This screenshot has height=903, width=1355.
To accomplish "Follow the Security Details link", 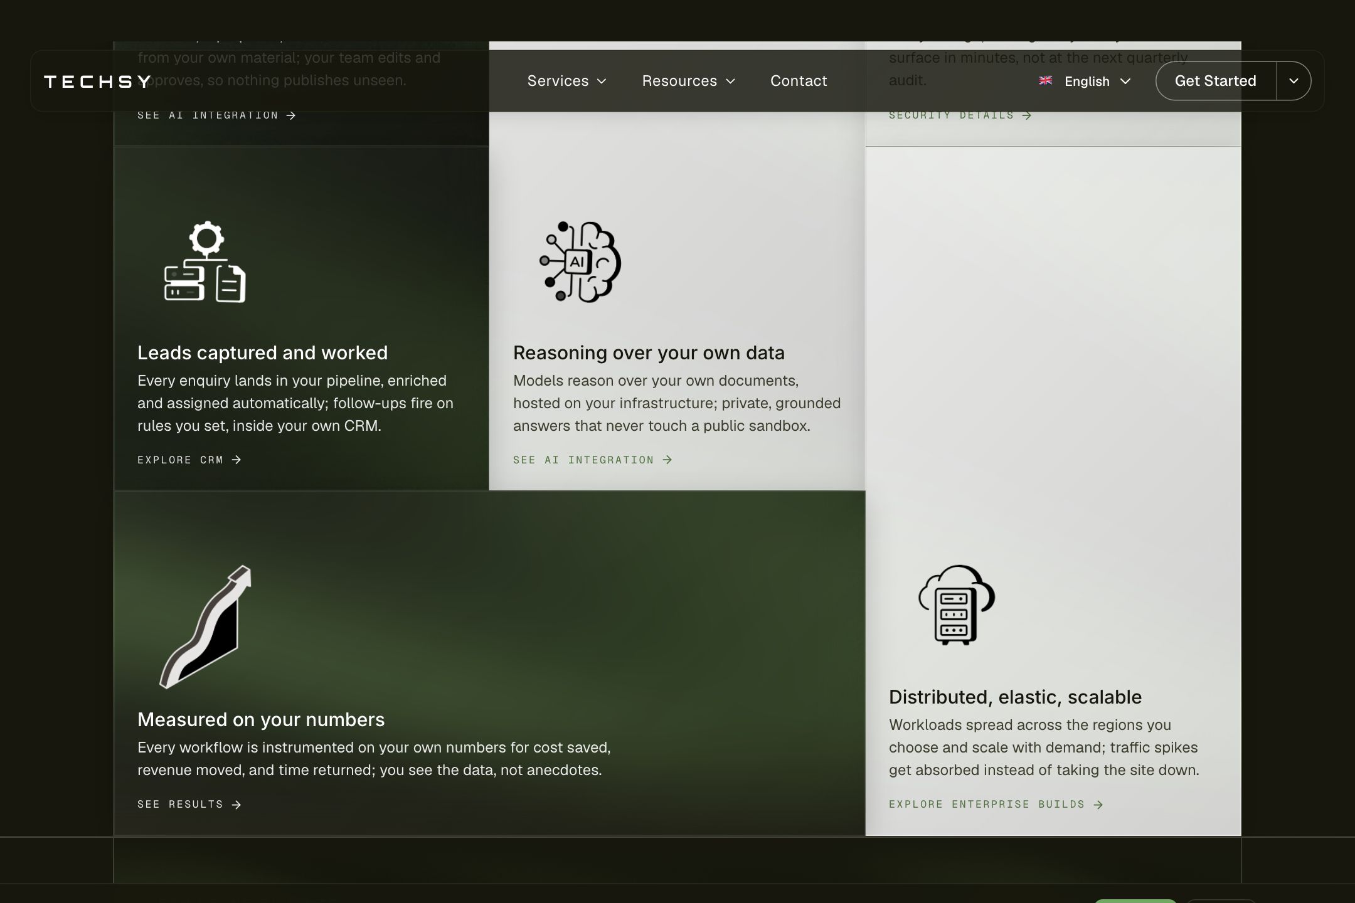I will 960,115.
